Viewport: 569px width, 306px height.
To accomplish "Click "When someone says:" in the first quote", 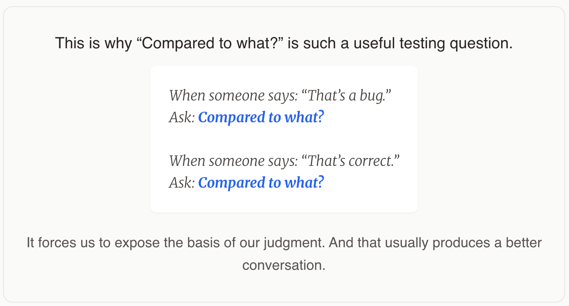I will click(233, 95).
